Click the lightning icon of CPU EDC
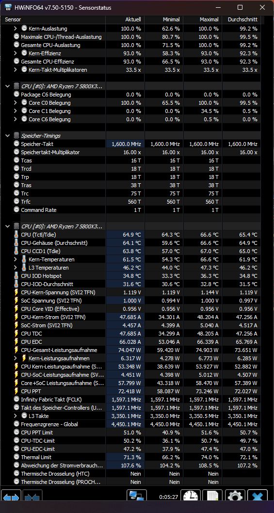Screen dimensions: 274x513 tap(16, 341)
